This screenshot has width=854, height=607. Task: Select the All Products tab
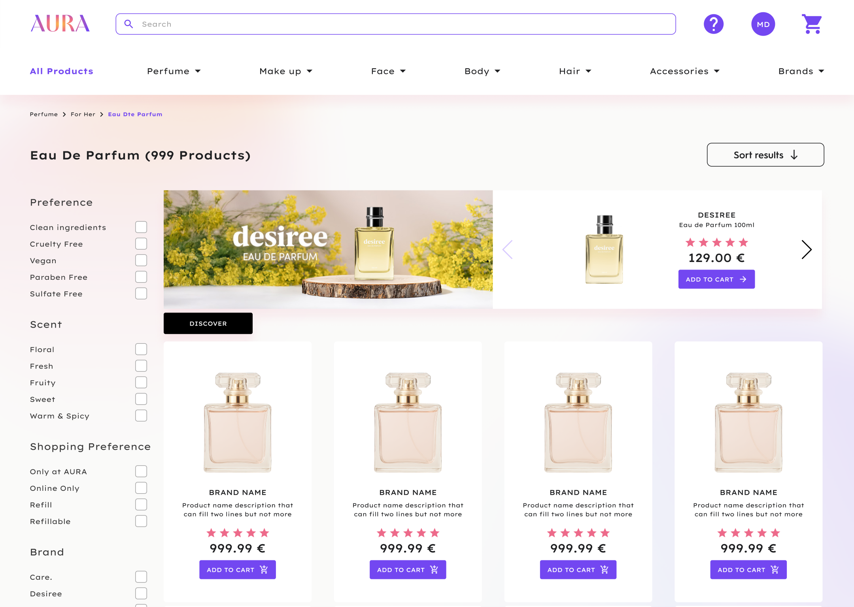62,71
